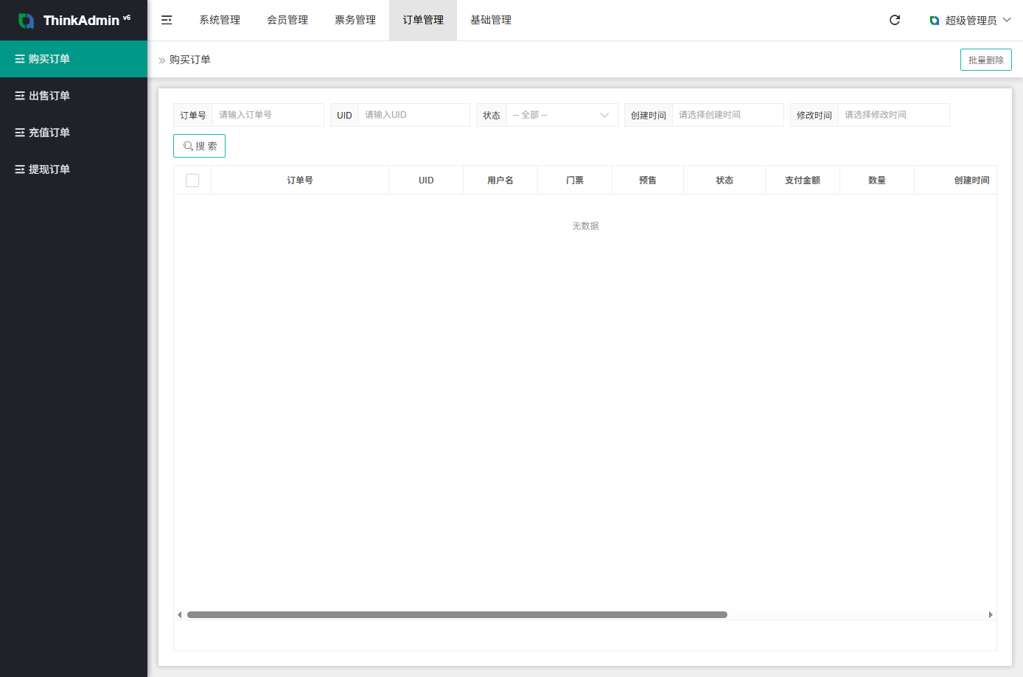Focus the UID input field
Viewport: 1023px width, 677px height.
[x=413, y=115]
